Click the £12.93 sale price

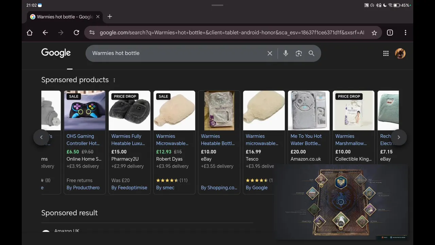click(x=164, y=152)
